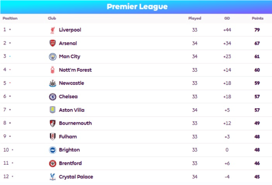Sort by the GD column header

point(227,18)
